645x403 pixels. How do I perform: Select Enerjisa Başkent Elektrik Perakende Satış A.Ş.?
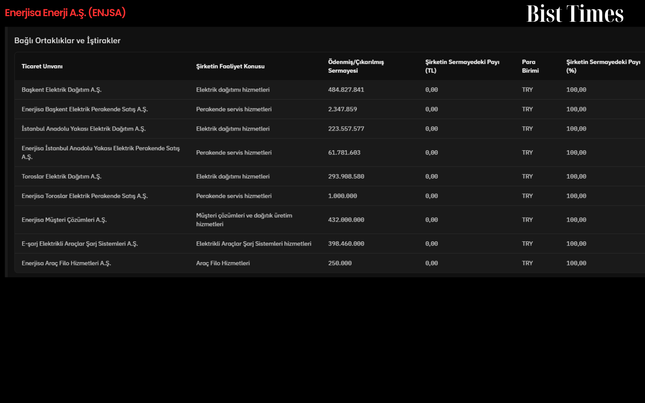85,109
